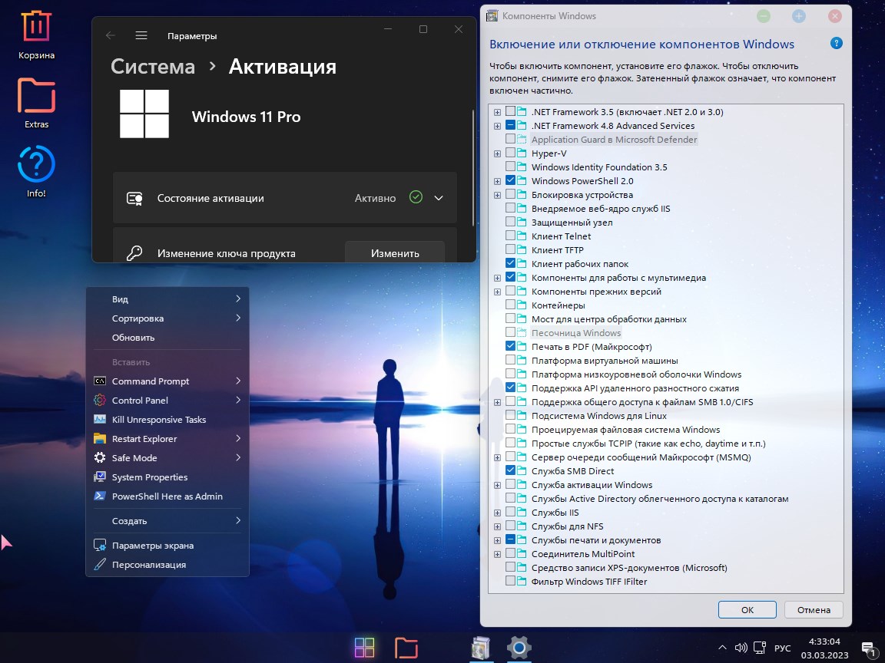This screenshot has height=663, width=885.
Task: Enable the Hyper-V component
Action: (x=509, y=153)
